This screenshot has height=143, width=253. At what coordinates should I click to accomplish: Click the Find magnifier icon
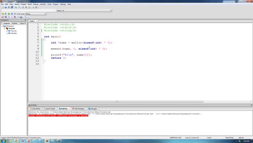(x=33, y=7)
